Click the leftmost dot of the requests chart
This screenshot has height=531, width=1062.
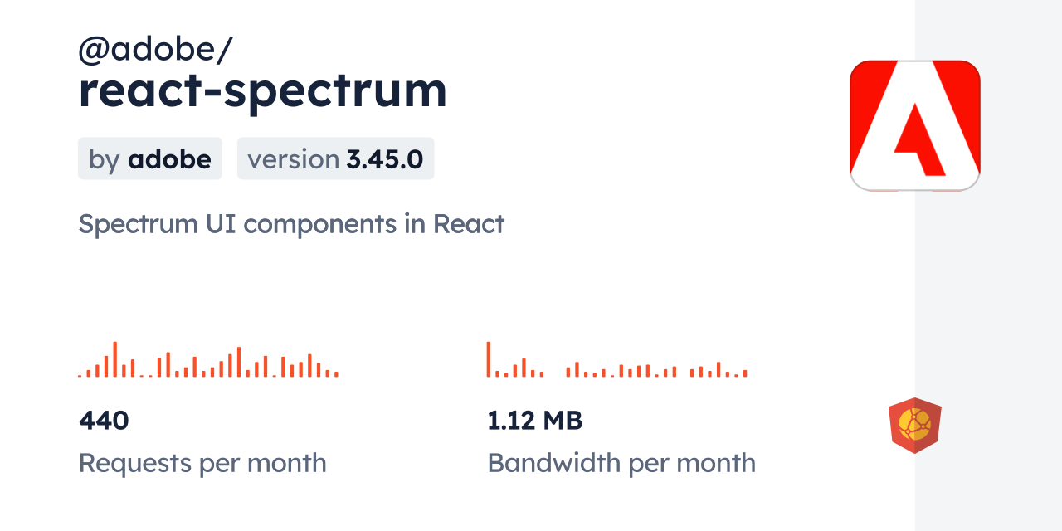click(x=80, y=376)
